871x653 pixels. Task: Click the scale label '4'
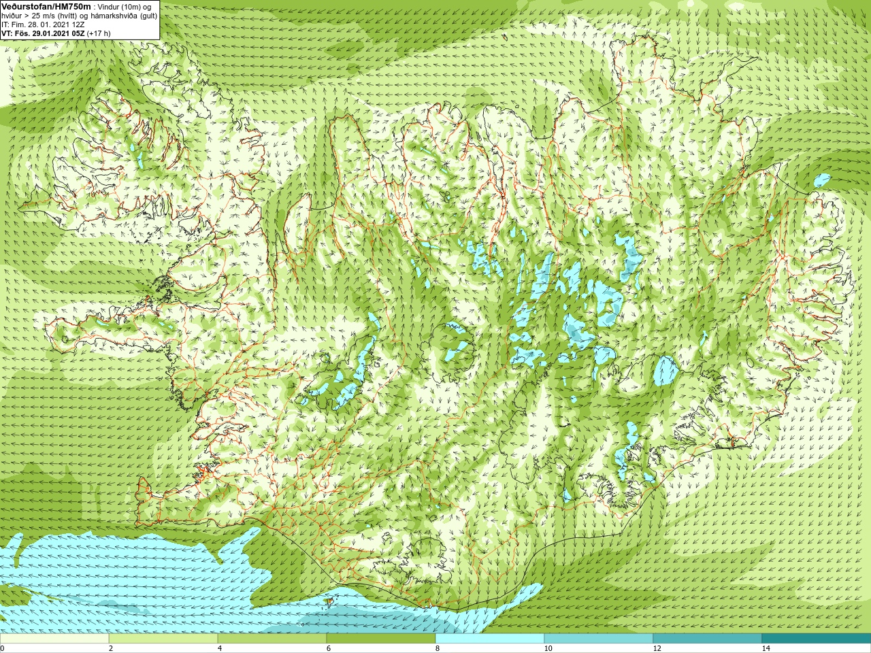tap(219, 648)
